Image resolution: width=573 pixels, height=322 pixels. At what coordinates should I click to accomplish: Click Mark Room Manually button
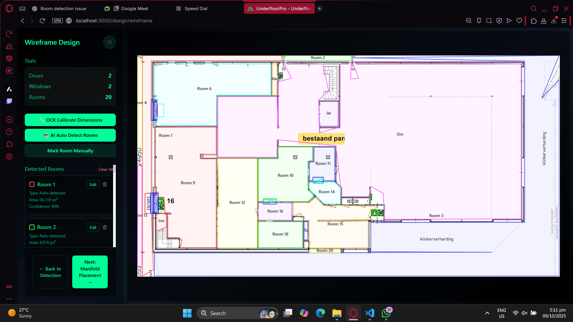pos(70,151)
